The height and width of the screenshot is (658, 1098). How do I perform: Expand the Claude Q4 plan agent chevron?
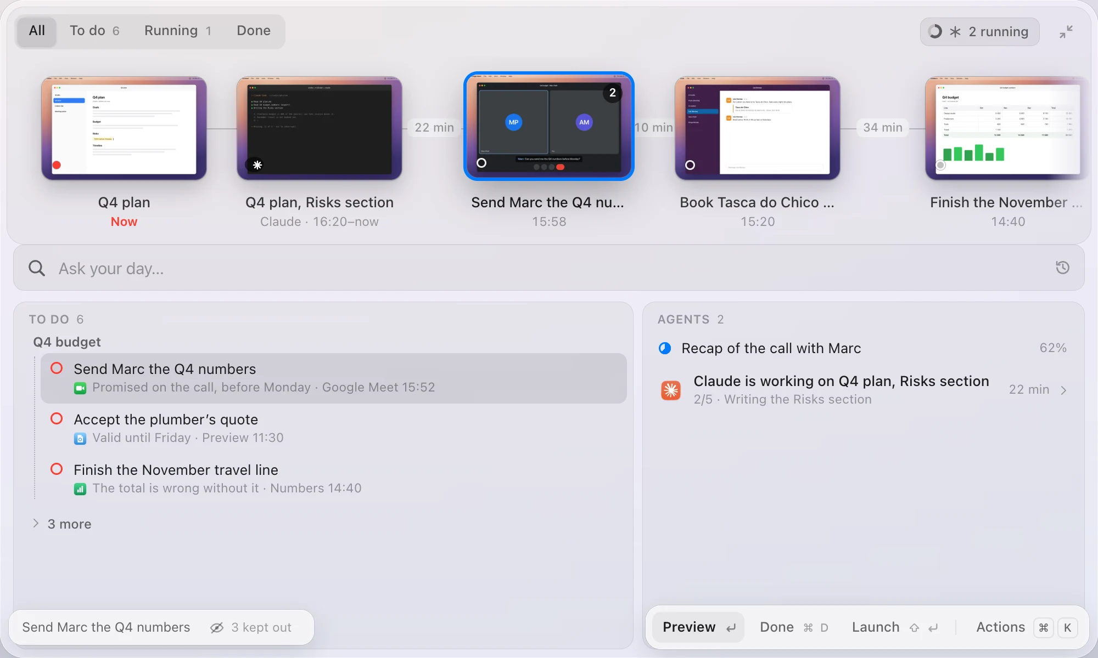pyautogui.click(x=1064, y=390)
